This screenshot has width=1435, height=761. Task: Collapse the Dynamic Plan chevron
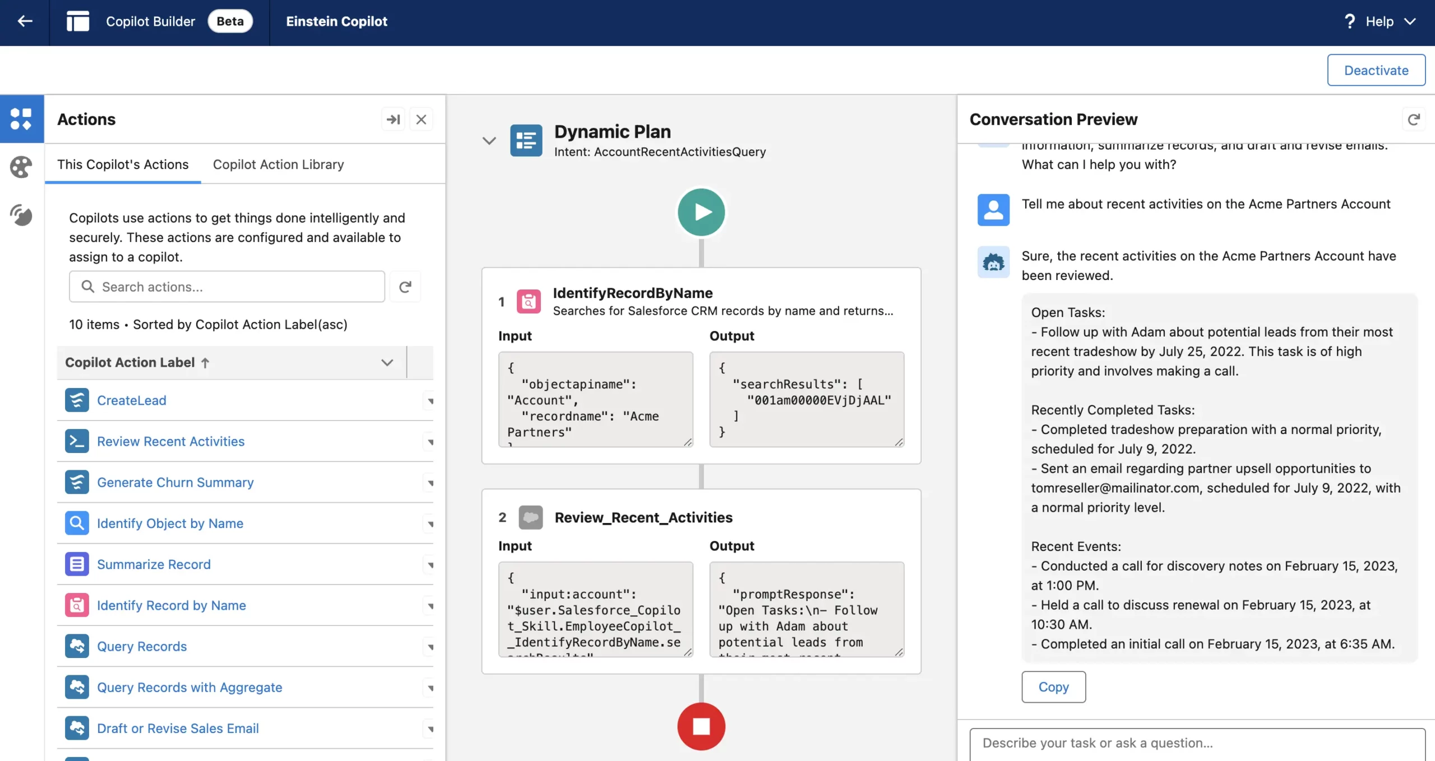click(x=489, y=141)
